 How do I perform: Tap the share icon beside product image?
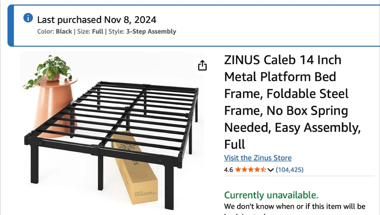tap(202, 65)
